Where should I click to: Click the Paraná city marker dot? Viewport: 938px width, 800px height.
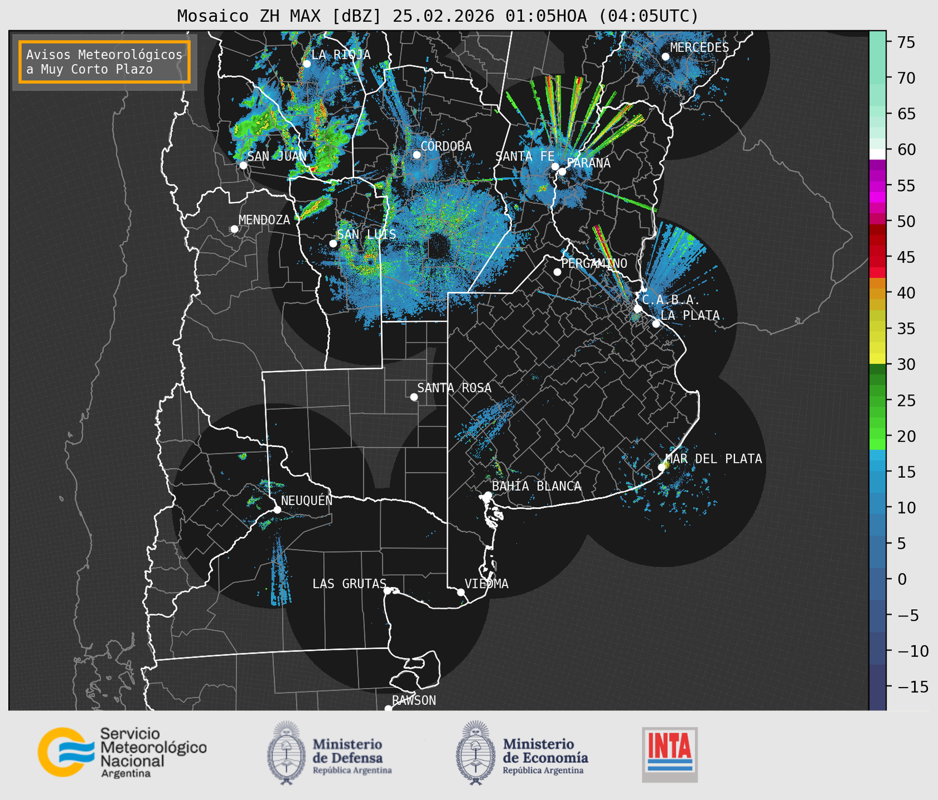click(x=563, y=171)
